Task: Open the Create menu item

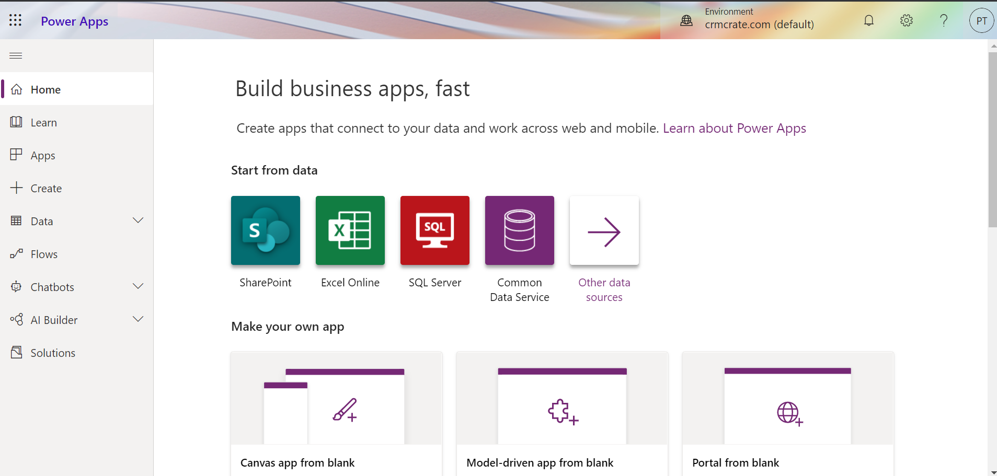Action: click(x=46, y=188)
